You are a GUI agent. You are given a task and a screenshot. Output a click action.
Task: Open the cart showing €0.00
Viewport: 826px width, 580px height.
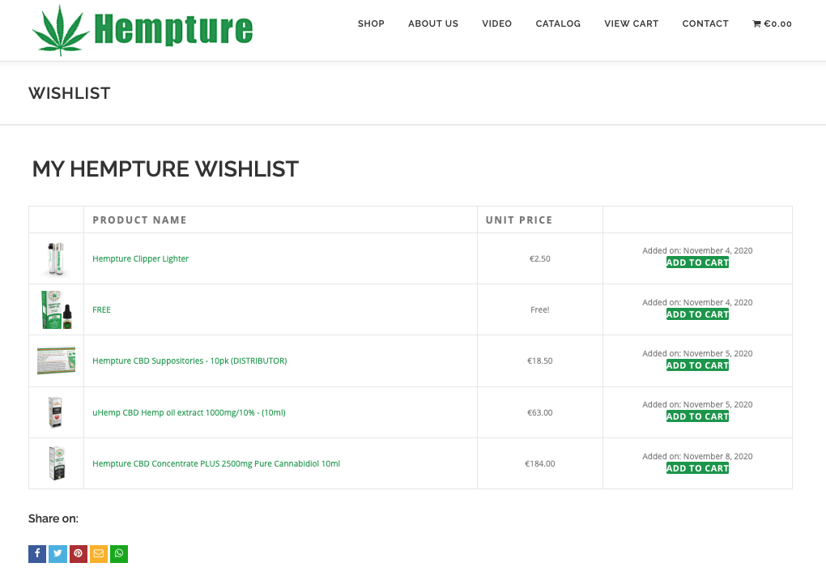point(772,23)
